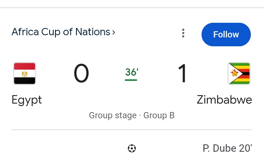Select the Egypt team name
This screenshot has width=264, height=162.
27,100
